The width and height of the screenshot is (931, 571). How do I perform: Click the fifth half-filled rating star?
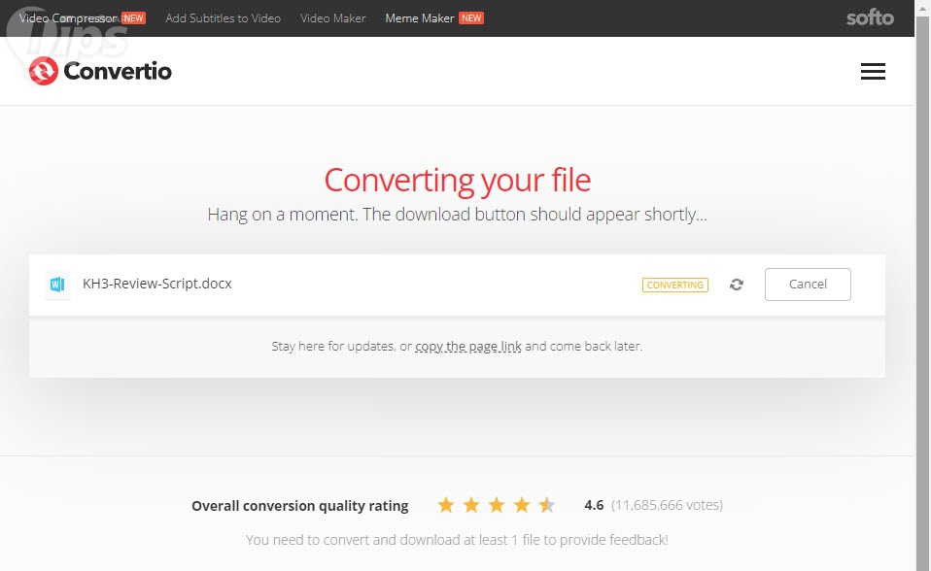pyautogui.click(x=547, y=505)
